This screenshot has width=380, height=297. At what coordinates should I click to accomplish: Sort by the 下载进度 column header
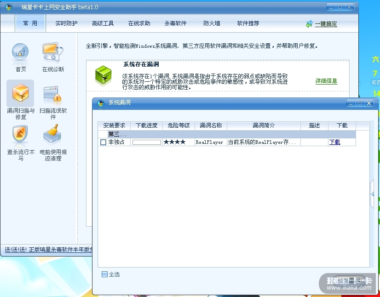tap(146, 126)
